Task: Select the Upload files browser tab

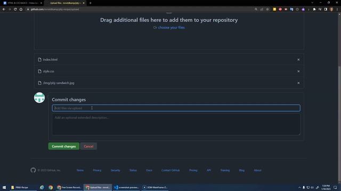Action: [x=65, y=3]
